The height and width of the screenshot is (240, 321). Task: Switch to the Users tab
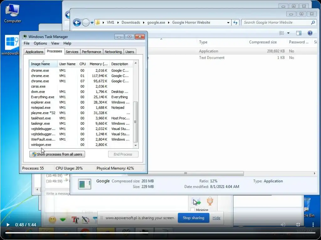click(129, 52)
